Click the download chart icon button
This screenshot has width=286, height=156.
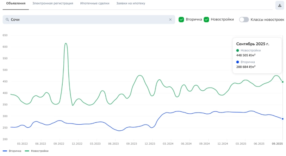coord(280,5)
